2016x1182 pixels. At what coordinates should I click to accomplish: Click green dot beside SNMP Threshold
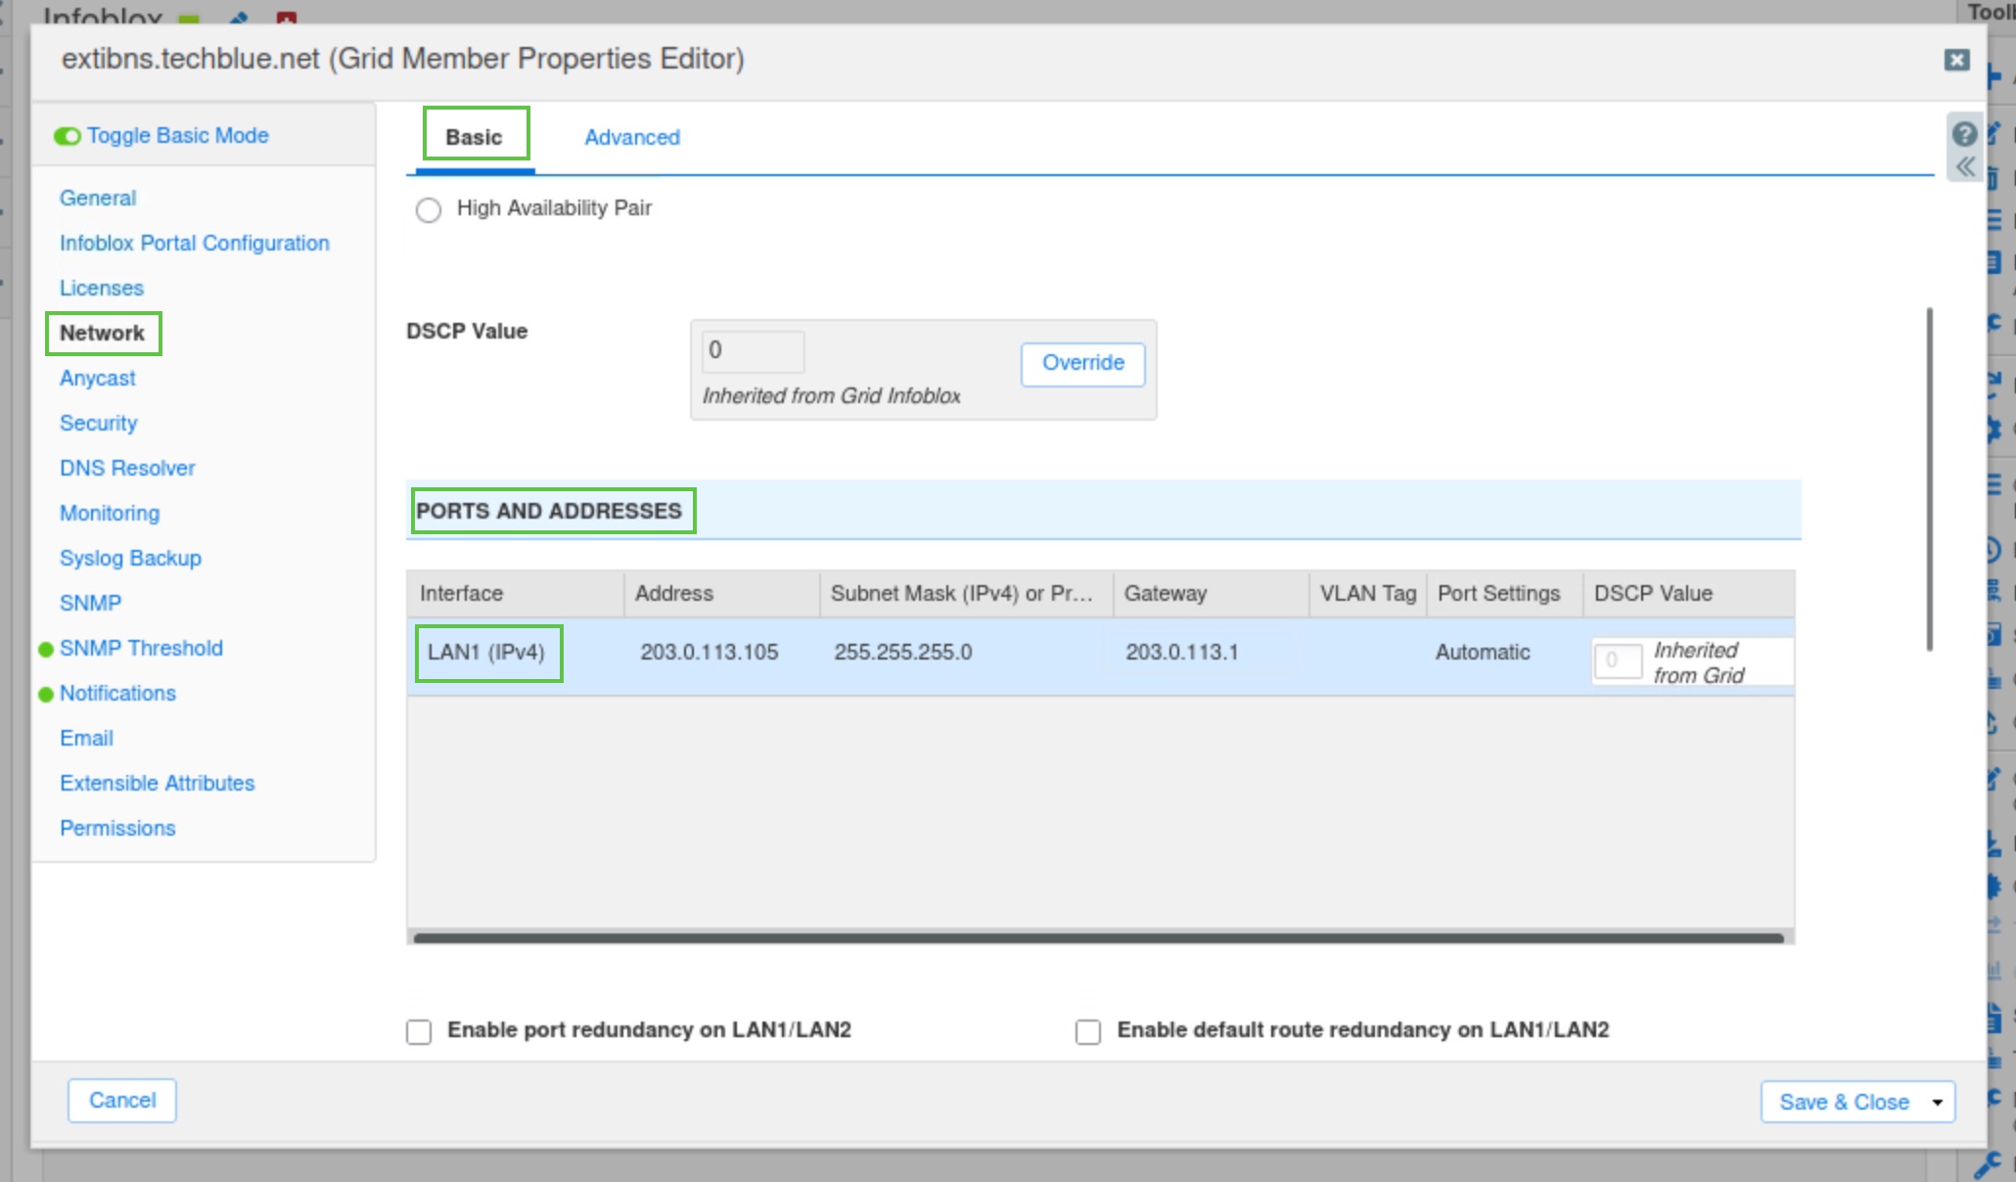coord(45,650)
